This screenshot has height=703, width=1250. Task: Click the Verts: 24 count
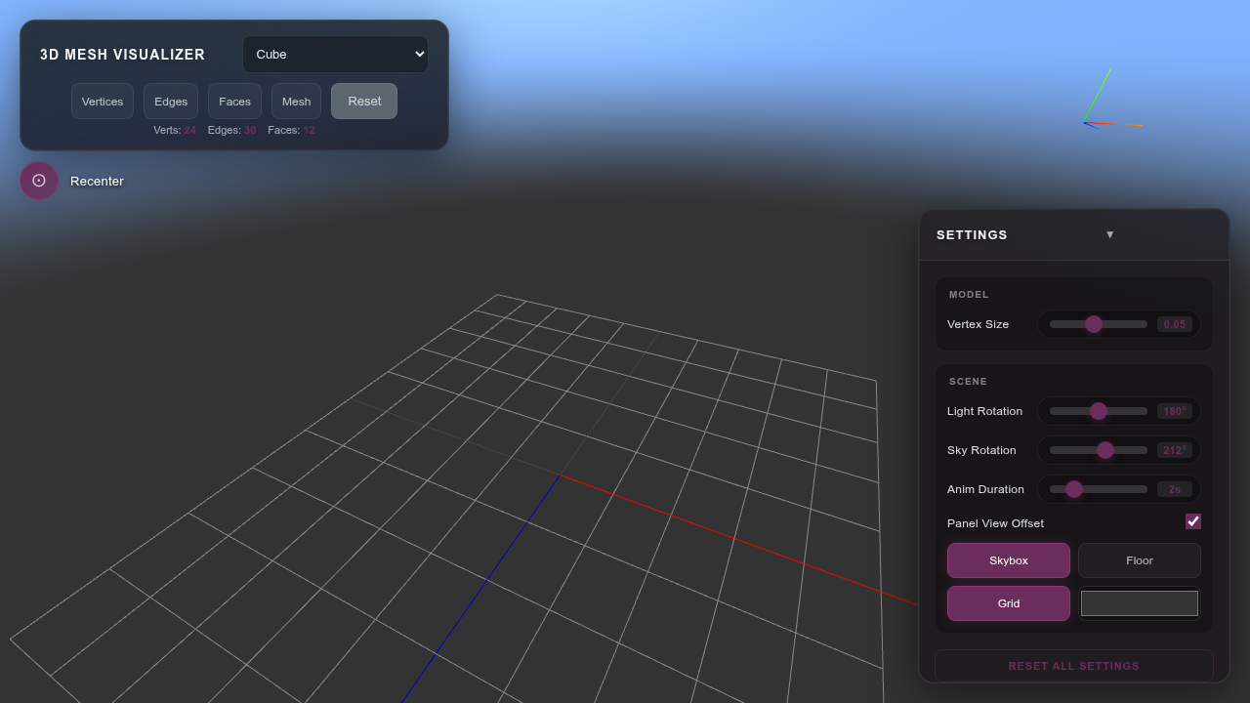point(175,130)
